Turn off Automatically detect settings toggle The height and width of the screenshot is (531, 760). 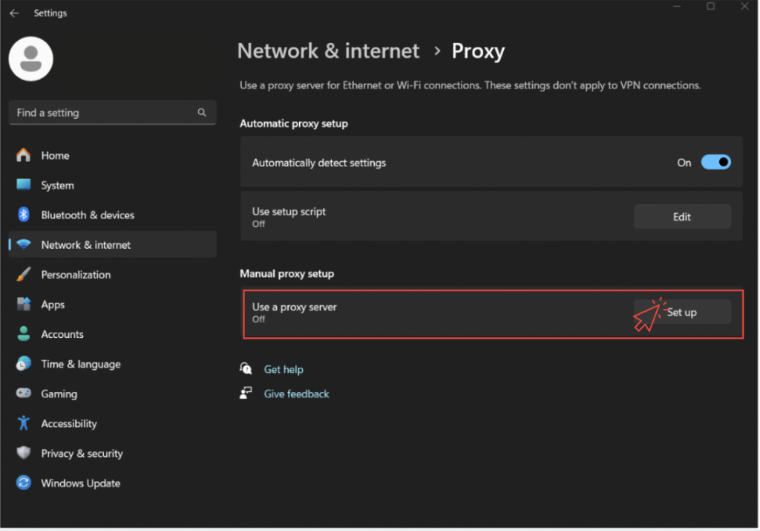click(715, 163)
